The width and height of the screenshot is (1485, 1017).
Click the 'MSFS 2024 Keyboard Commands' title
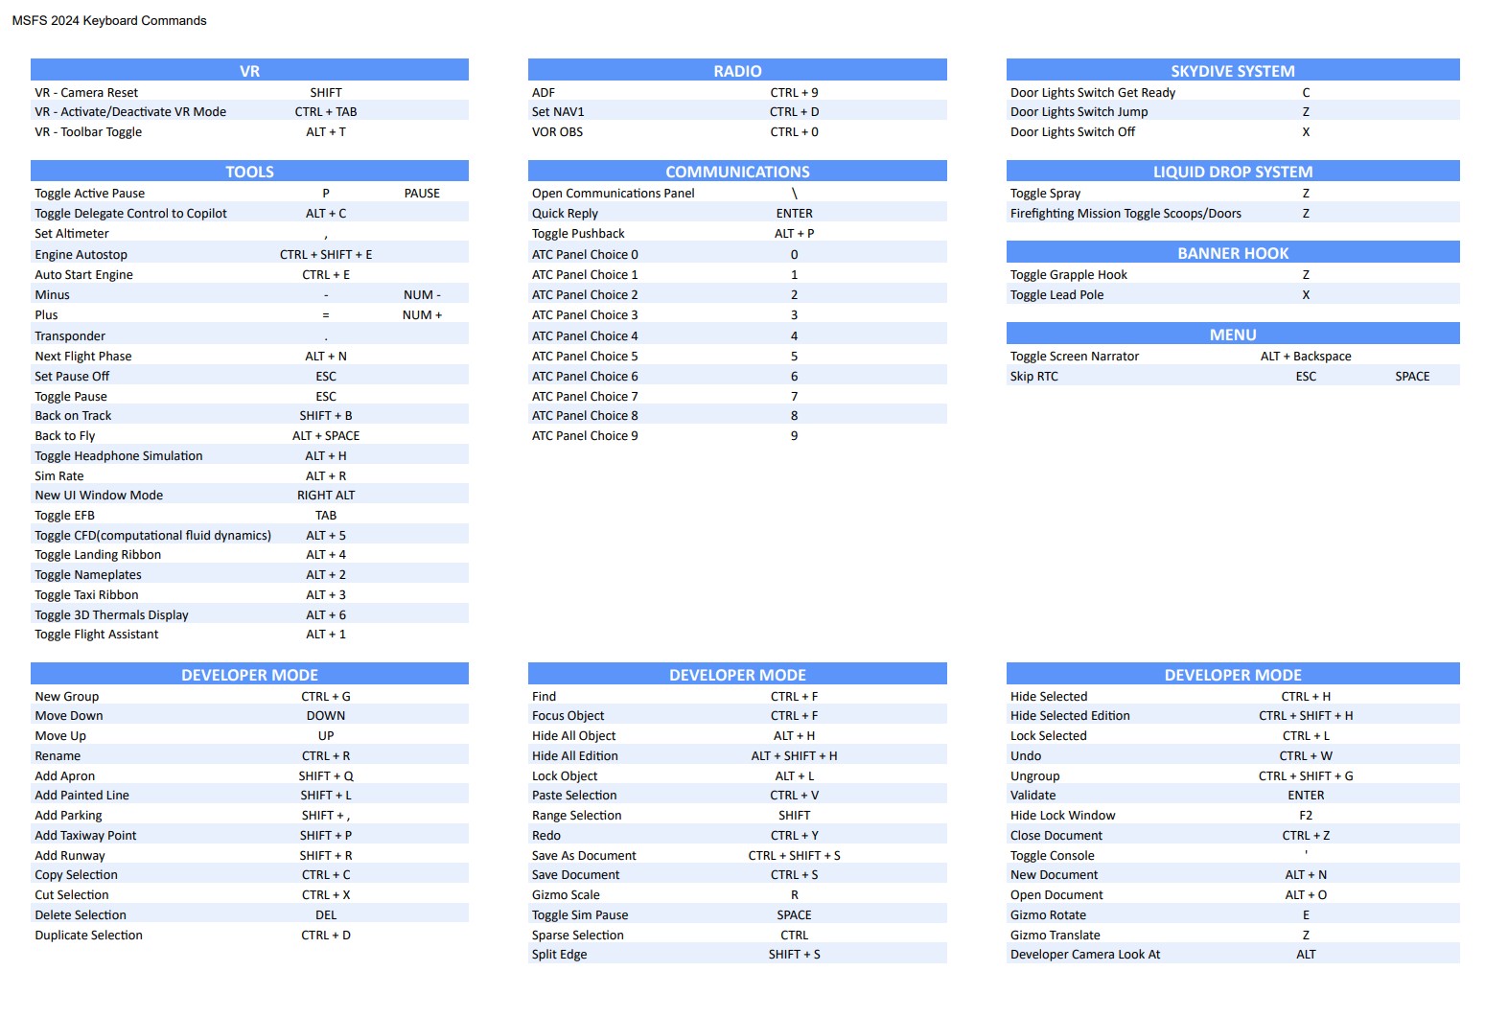(109, 20)
